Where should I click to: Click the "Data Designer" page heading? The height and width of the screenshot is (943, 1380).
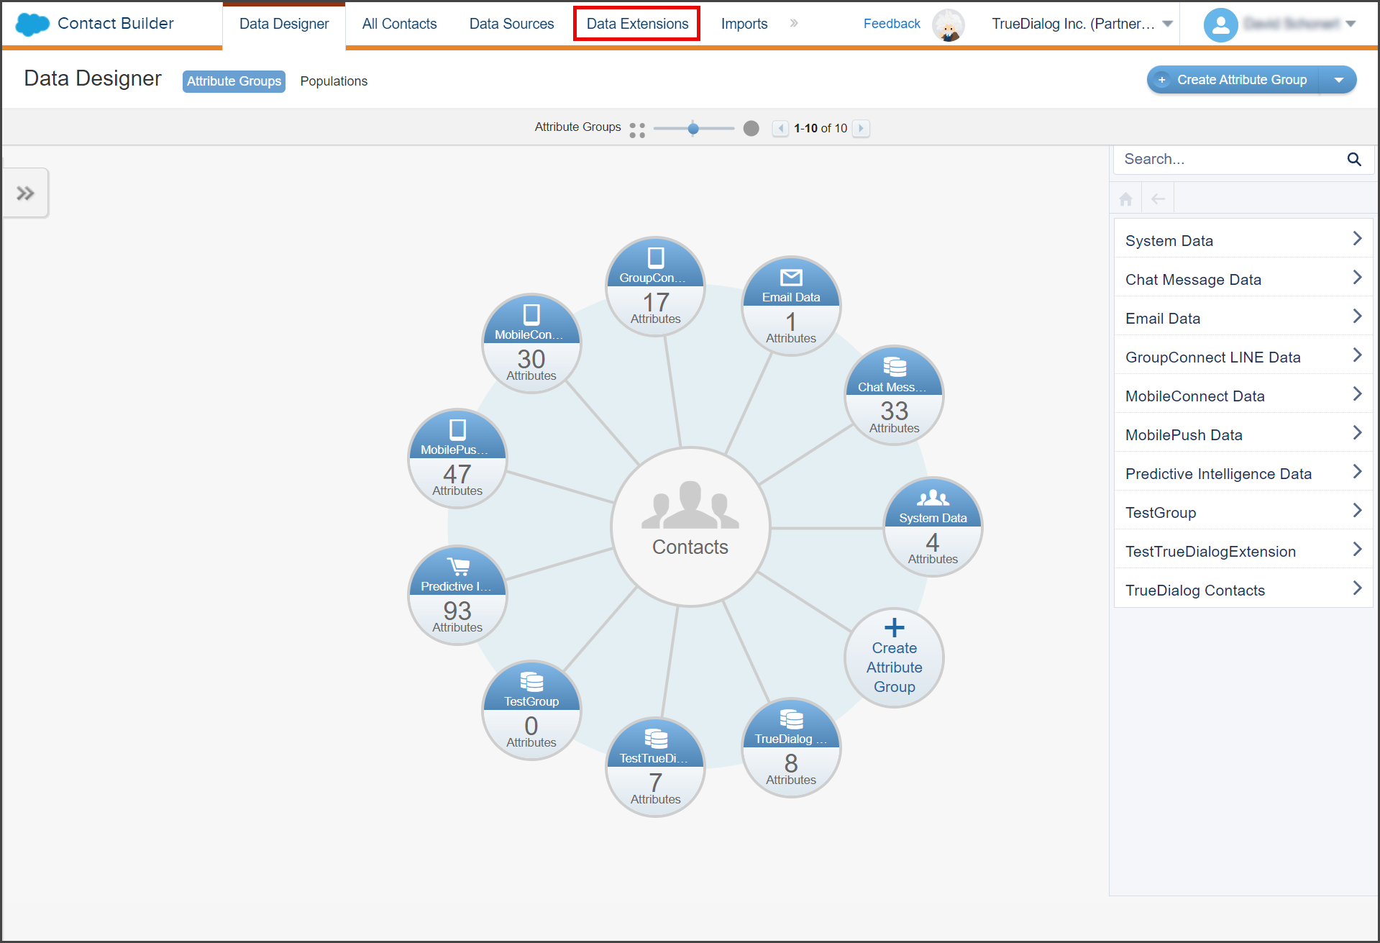pyautogui.click(x=93, y=78)
